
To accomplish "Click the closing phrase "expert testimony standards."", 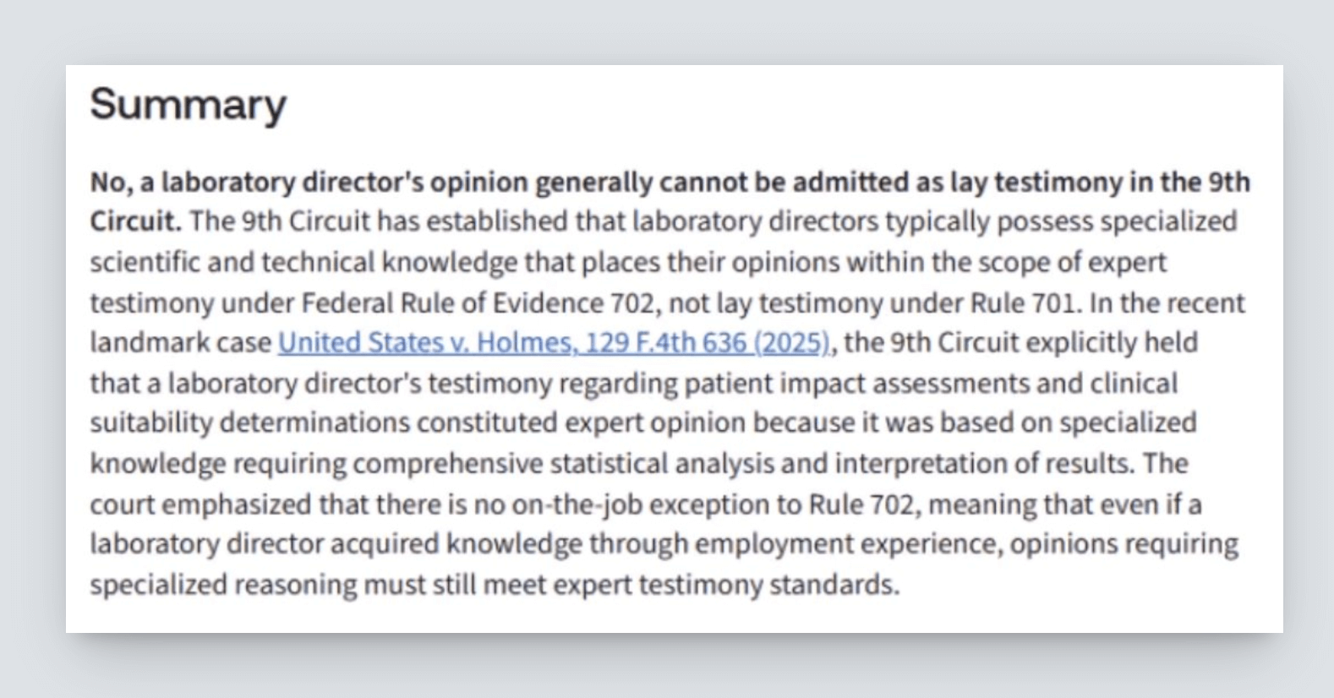I will click(768, 585).
